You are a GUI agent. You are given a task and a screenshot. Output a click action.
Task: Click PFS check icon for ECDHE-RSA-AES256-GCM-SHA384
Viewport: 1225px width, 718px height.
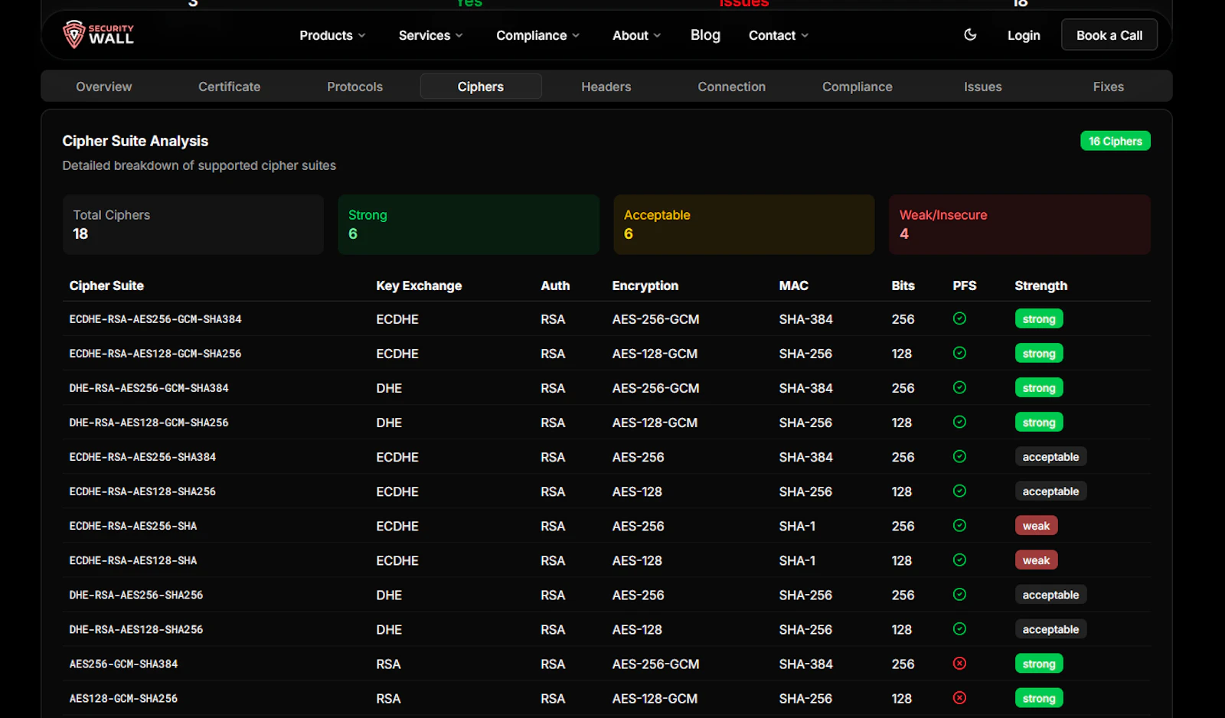[x=959, y=318]
